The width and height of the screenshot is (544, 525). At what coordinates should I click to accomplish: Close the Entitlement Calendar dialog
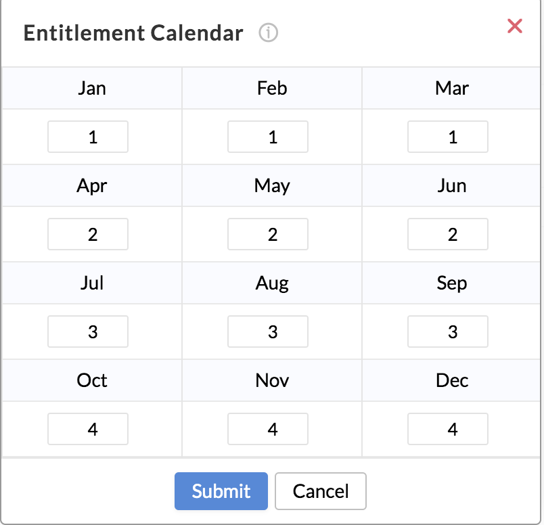(x=514, y=26)
